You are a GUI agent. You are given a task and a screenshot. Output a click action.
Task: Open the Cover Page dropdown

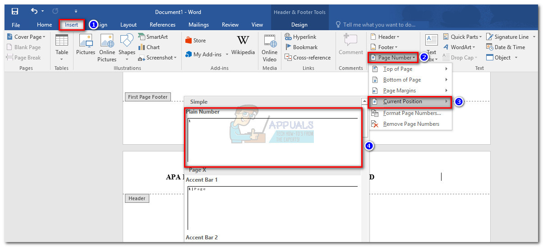tap(26, 37)
